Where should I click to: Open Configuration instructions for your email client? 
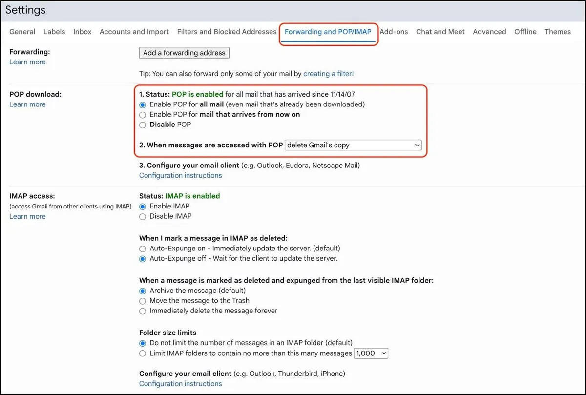point(180,175)
